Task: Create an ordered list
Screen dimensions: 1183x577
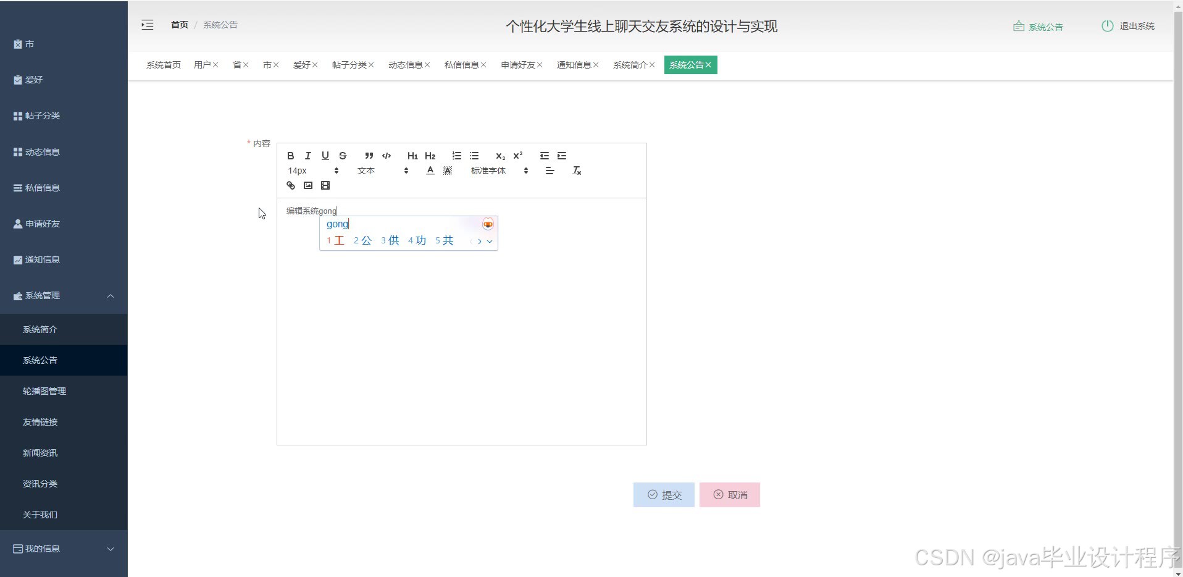Action: pos(456,156)
